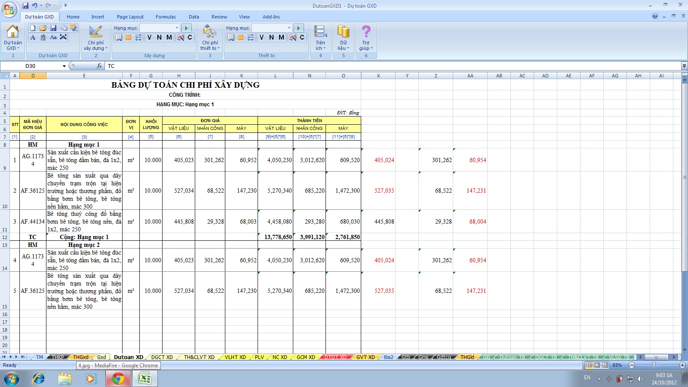Open the Name Box dropdown arrow

tap(64, 66)
